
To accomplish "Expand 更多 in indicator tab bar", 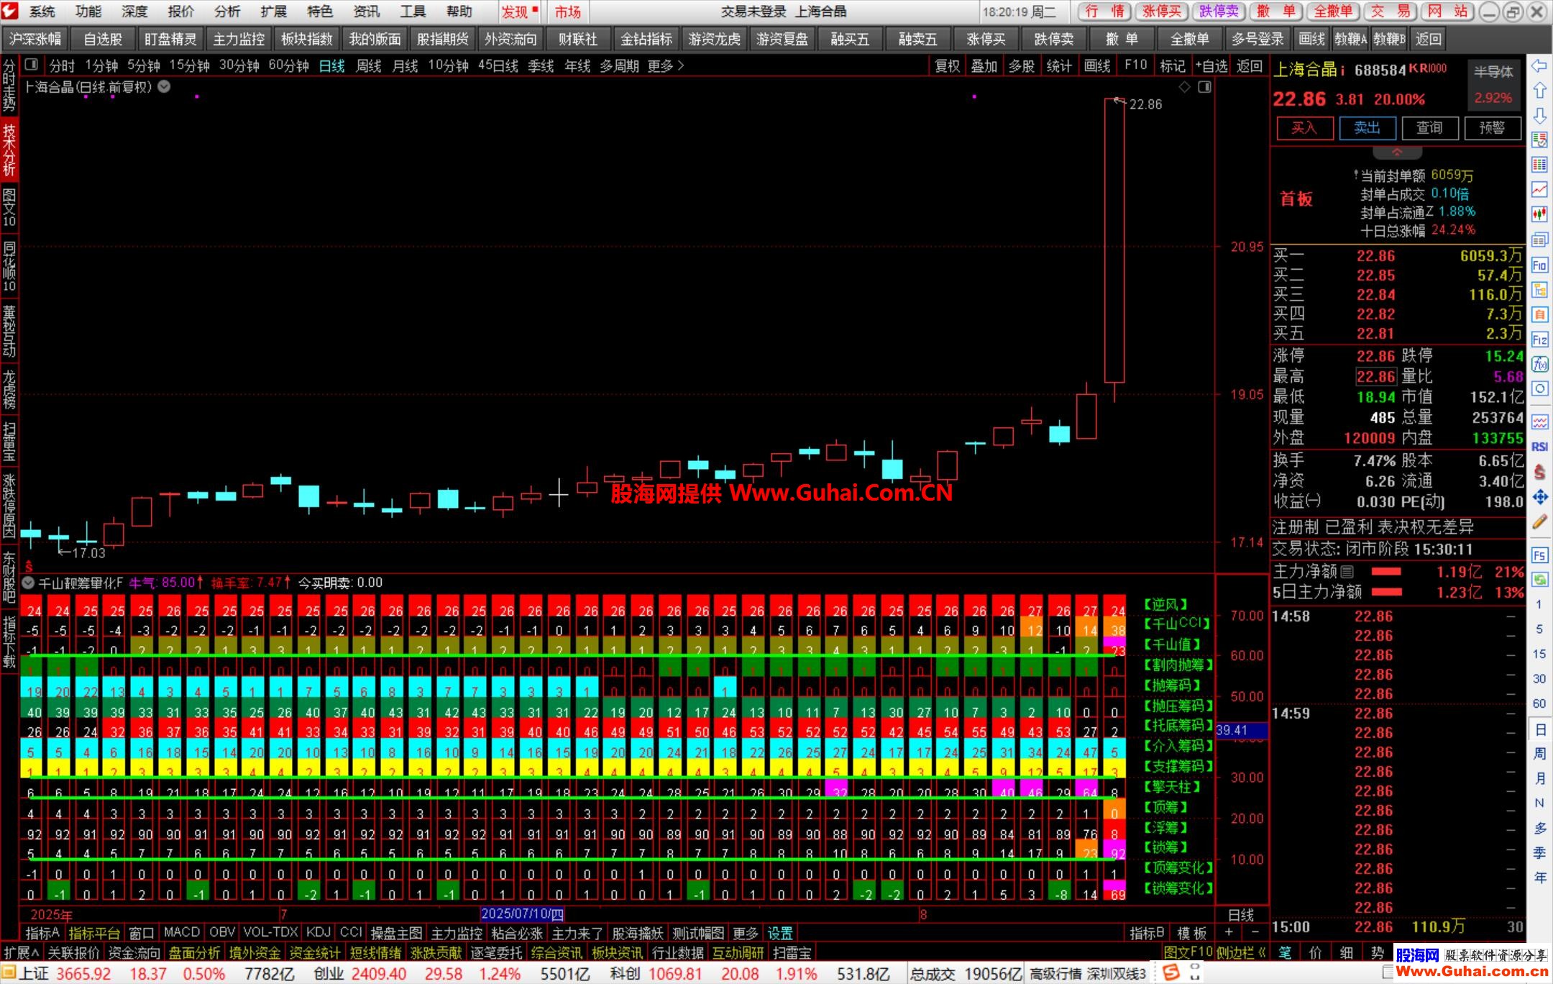I will tap(745, 934).
